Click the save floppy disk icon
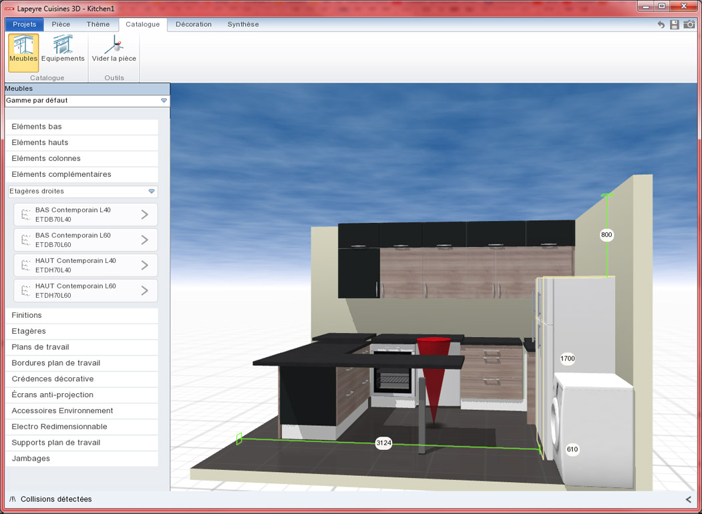This screenshot has height=514, width=702. click(674, 25)
